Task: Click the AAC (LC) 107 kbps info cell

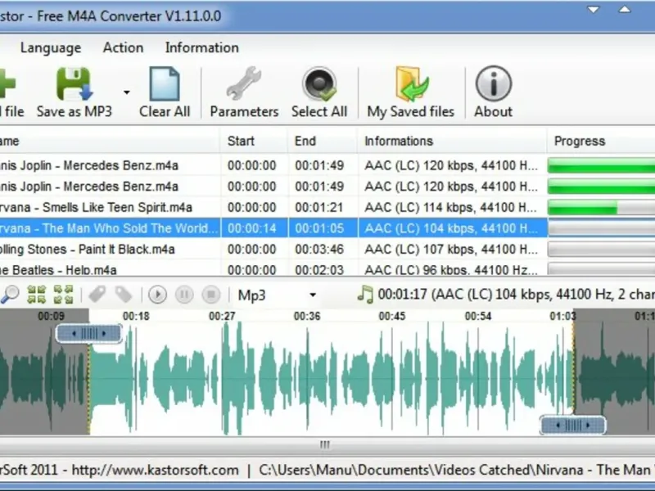Action: point(452,250)
